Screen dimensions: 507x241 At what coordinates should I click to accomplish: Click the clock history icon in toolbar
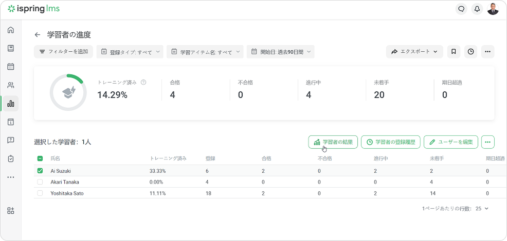coord(470,52)
